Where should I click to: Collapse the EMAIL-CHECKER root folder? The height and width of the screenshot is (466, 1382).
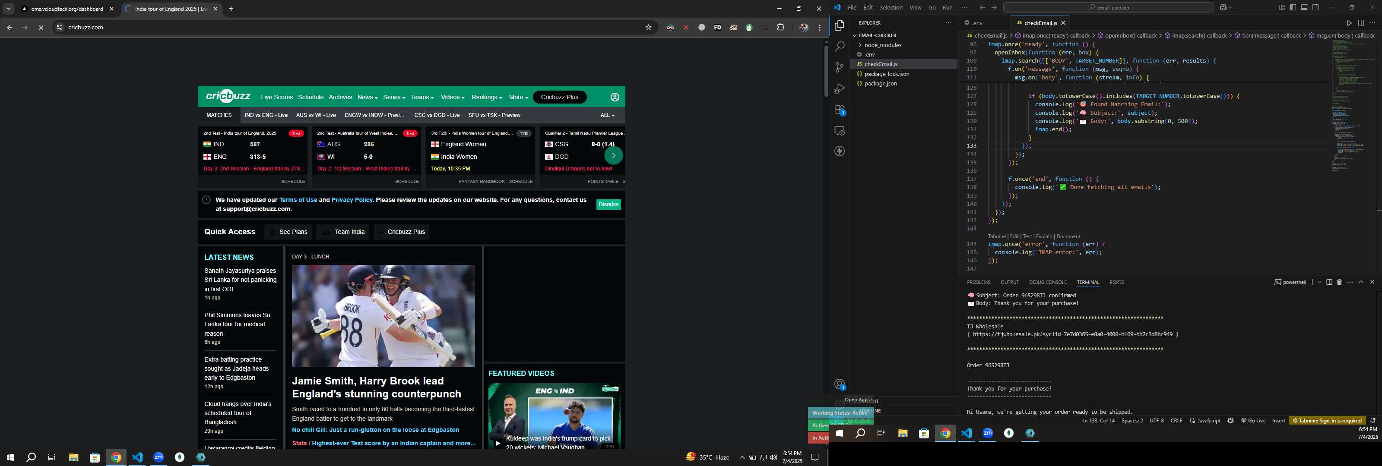pos(876,35)
